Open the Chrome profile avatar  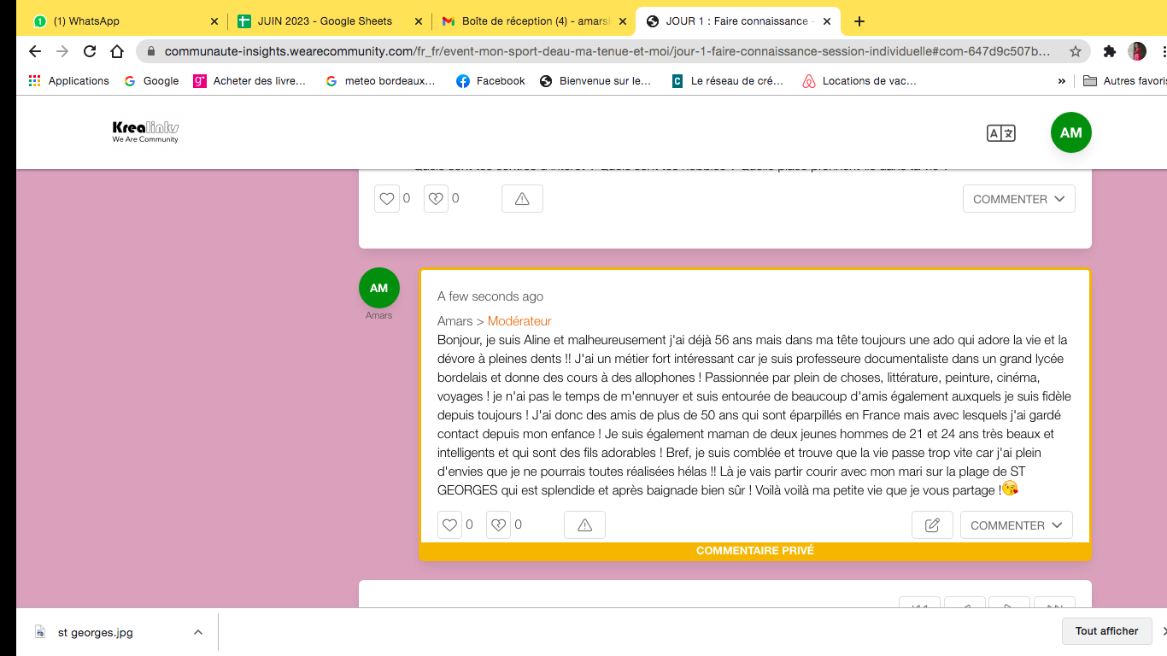coord(1137,51)
